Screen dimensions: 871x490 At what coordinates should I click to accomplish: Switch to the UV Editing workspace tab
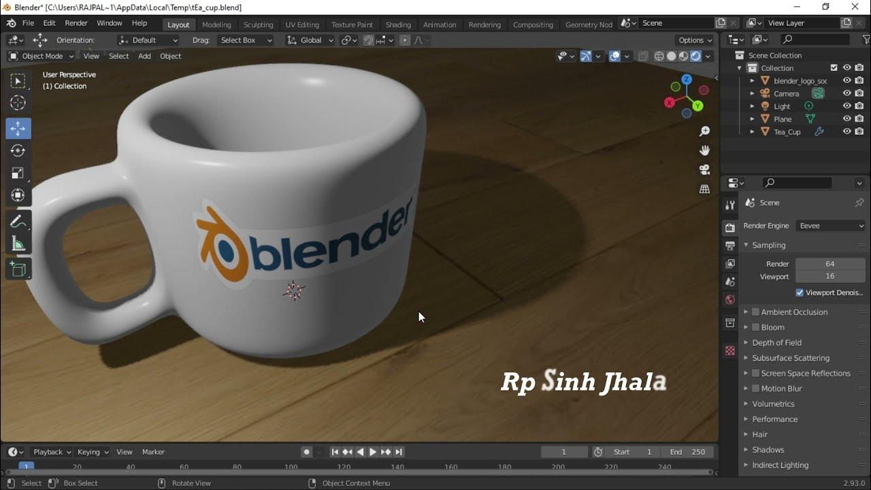[x=302, y=24]
